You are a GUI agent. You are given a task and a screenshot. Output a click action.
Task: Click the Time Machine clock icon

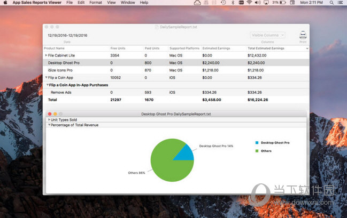click(x=223, y=3)
